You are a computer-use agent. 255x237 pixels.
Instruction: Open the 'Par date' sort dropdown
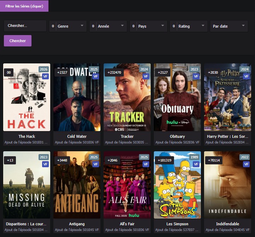pos(229,26)
